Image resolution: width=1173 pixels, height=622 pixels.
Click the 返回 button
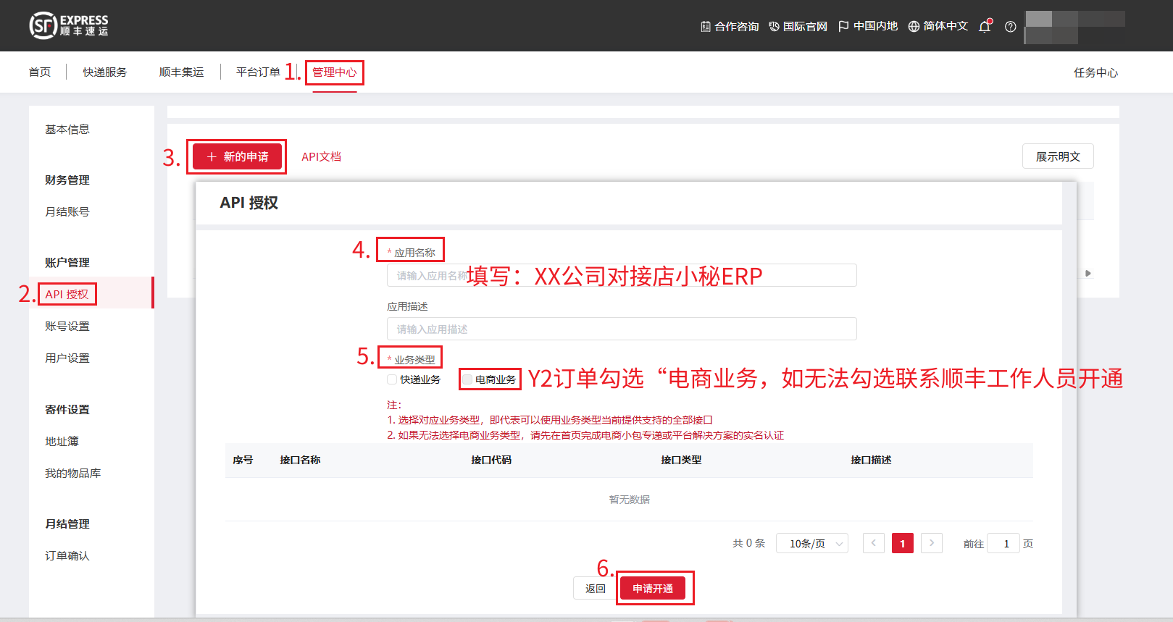(x=596, y=589)
